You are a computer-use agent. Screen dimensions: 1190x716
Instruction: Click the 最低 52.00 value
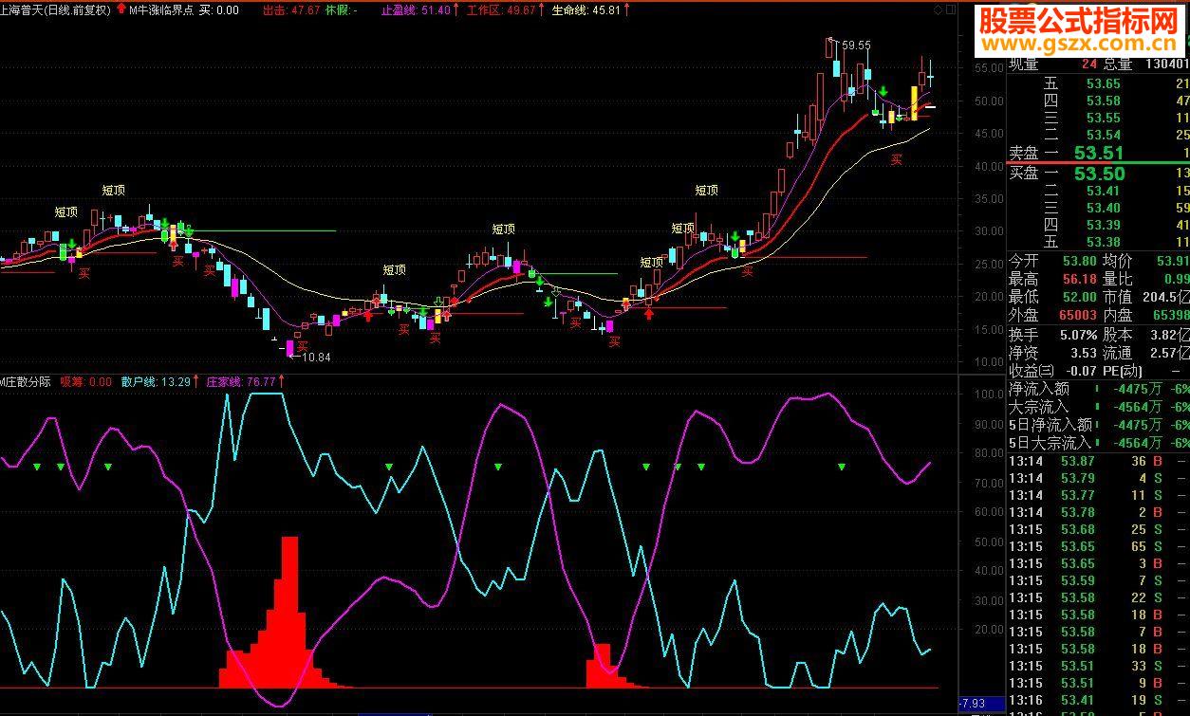point(1080,297)
